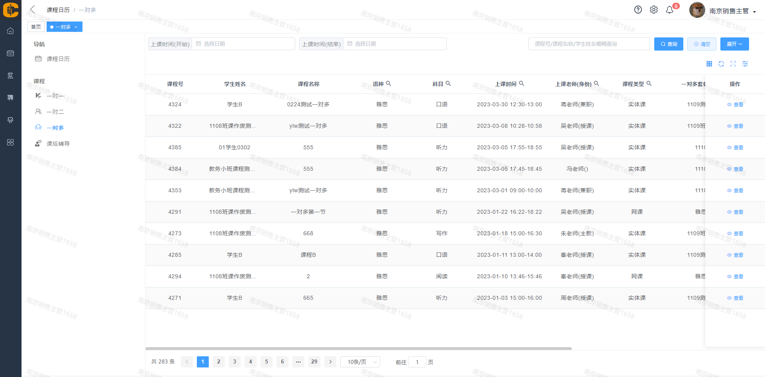Open settings via the gear icon
Image resolution: width=765 pixels, height=377 pixels.
point(654,10)
